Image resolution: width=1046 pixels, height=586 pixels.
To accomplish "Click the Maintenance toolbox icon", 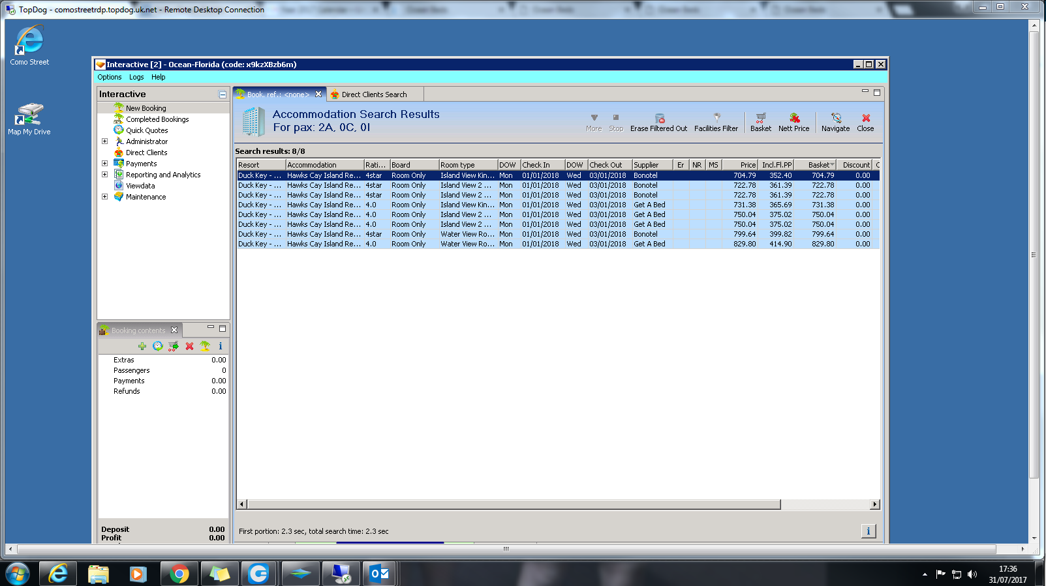I will pos(119,197).
